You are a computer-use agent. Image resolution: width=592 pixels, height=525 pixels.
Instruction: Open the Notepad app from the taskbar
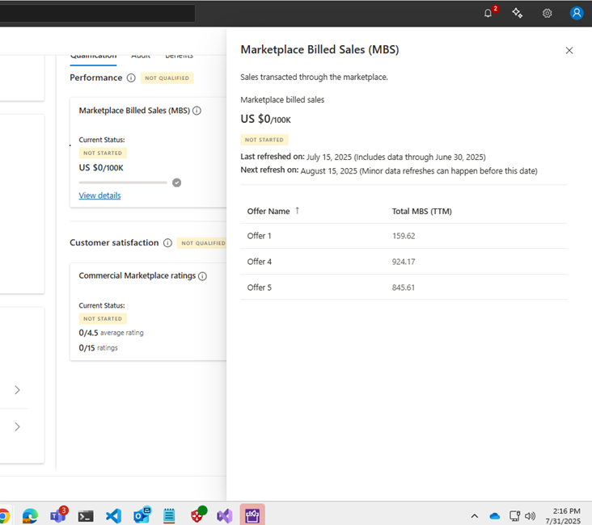point(169,516)
